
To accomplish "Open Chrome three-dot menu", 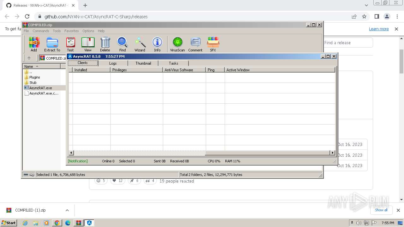I will 397,16.
